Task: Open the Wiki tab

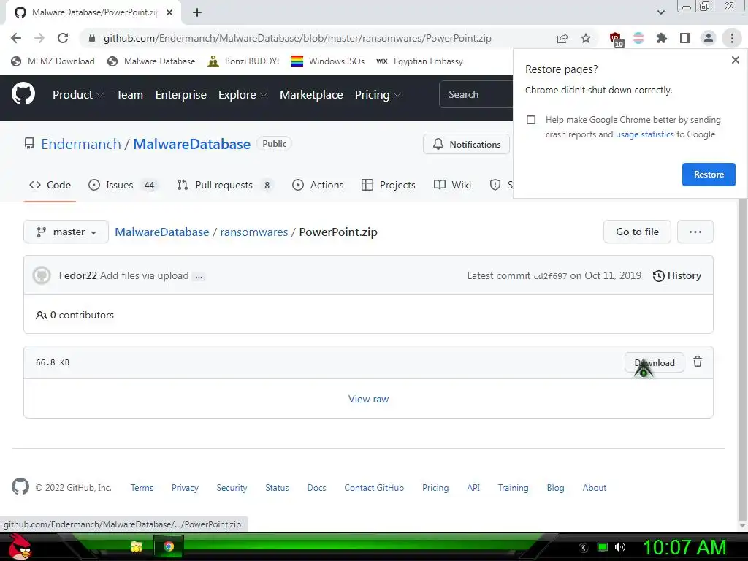Action: click(452, 185)
